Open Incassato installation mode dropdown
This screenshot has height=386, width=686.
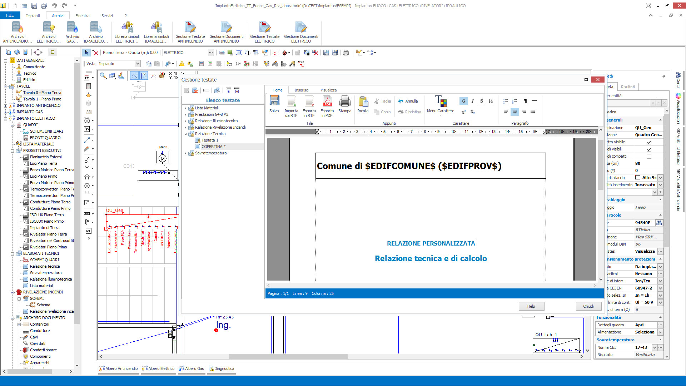click(x=660, y=185)
